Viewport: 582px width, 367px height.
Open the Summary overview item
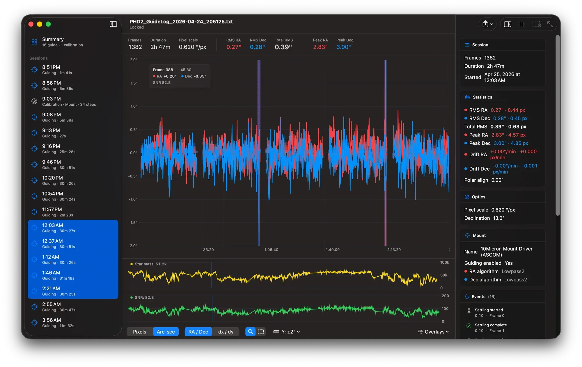point(73,42)
